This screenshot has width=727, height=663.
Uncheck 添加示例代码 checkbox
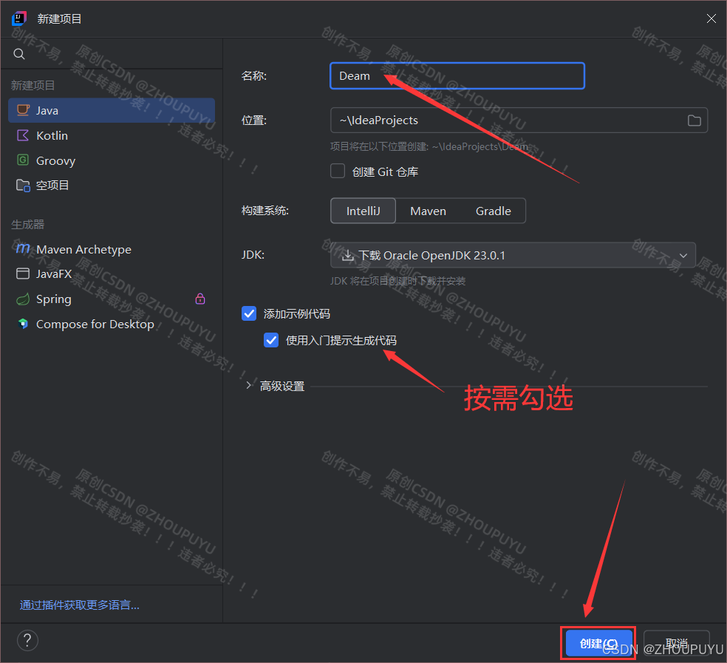249,313
